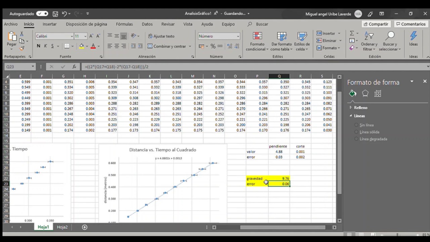Apply percent style format
This screenshot has width=430, height=242.
click(213, 46)
